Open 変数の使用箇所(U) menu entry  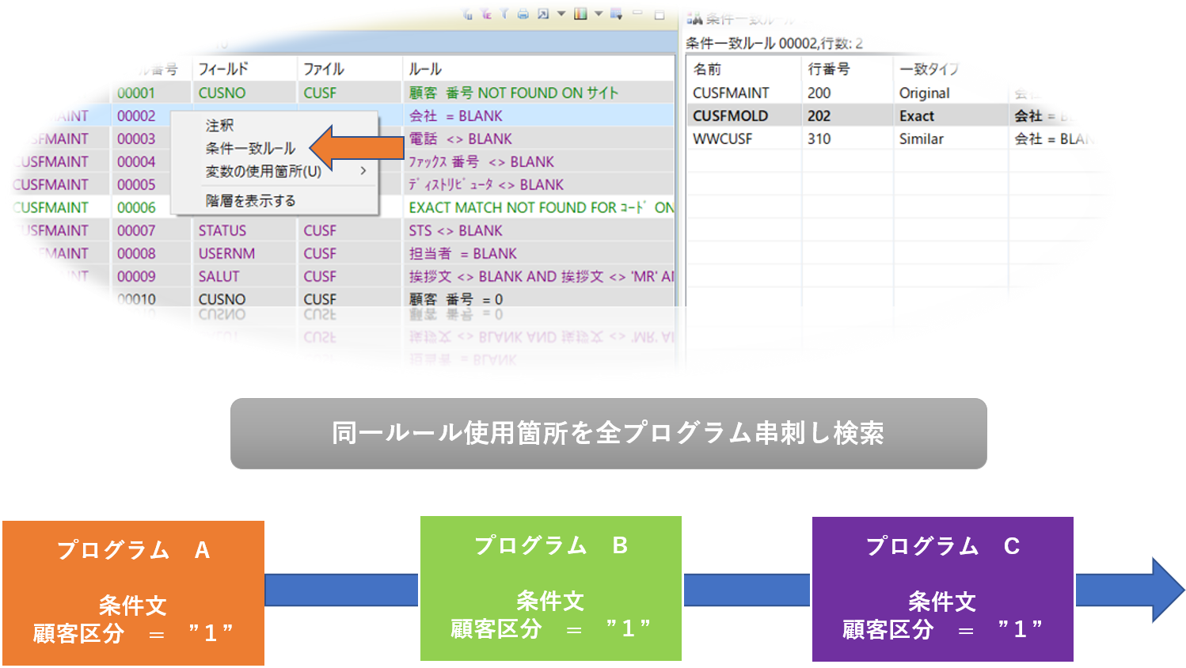[263, 171]
